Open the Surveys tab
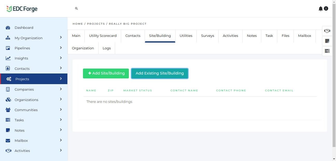Image resolution: width=336 pixels, height=161 pixels. tap(208, 36)
